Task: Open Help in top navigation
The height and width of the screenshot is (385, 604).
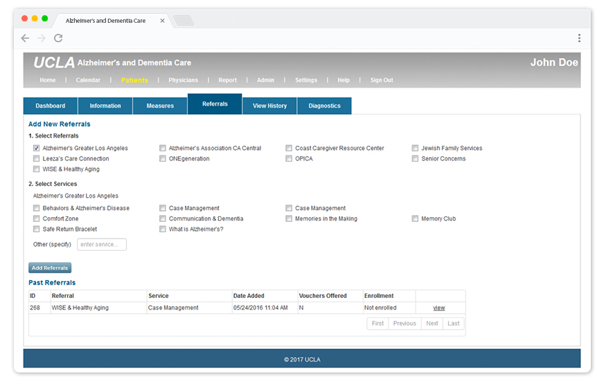Action: 344,80
